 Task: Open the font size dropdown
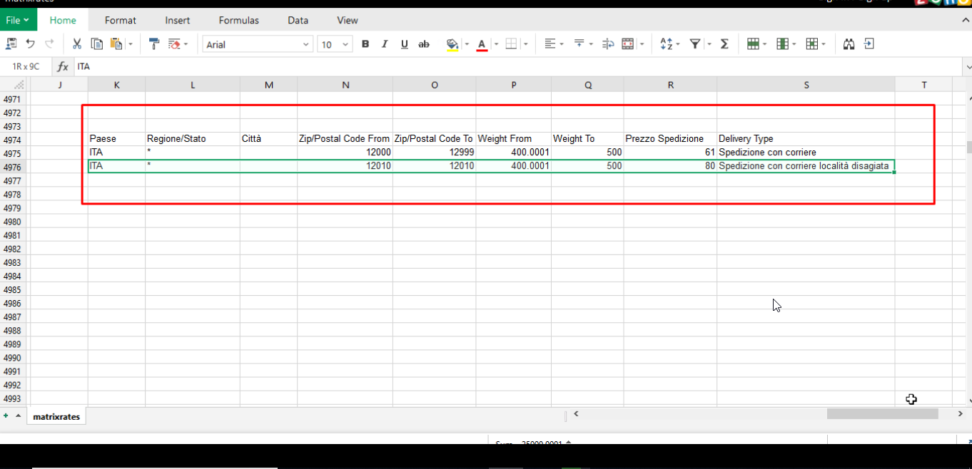click(x=335, y=44)
